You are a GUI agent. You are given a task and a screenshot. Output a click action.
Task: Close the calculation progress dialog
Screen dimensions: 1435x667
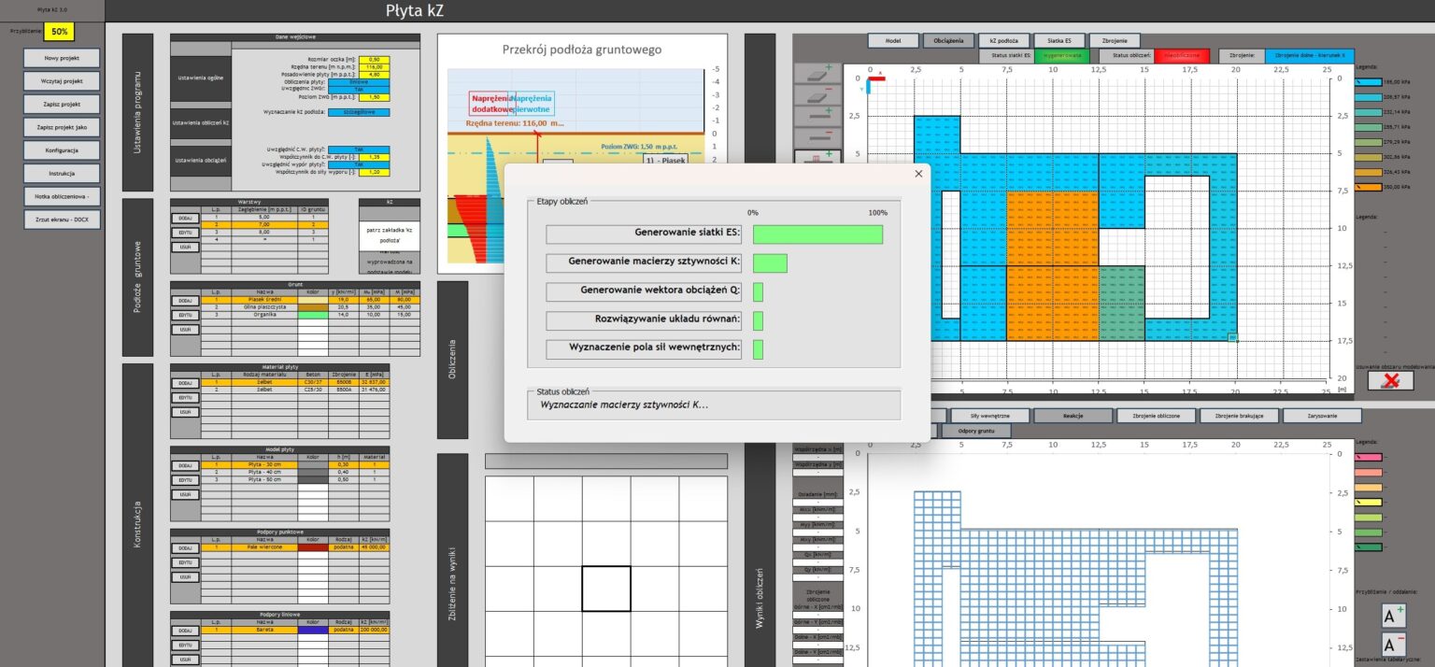coord(917,173)
